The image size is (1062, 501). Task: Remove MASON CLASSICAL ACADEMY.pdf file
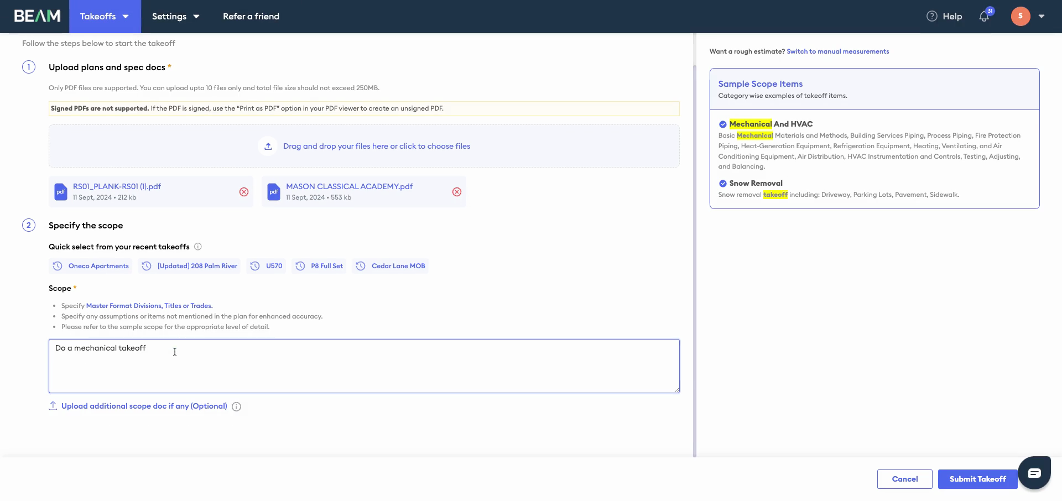457,192
